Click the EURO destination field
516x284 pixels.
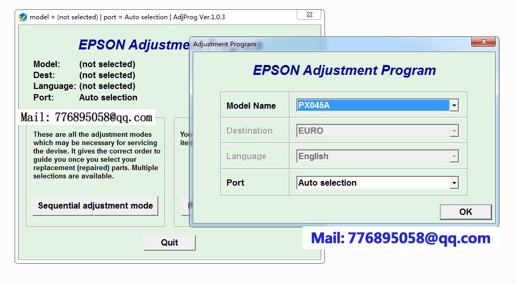click(x=372, y=131)
